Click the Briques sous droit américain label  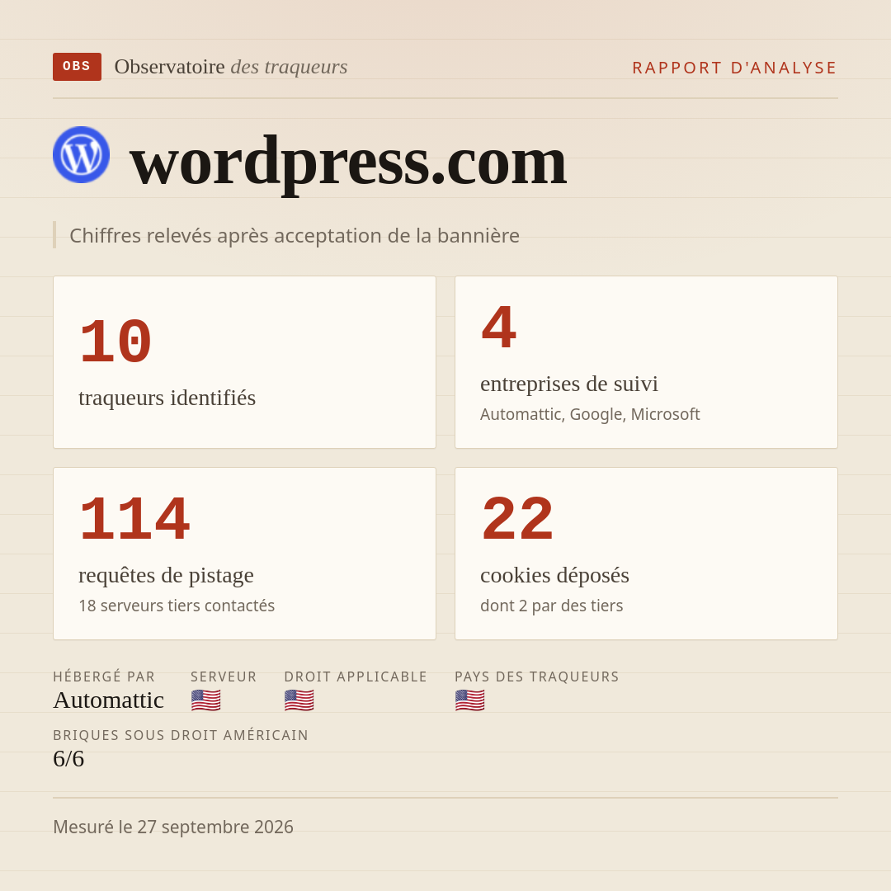click(181, 735)
